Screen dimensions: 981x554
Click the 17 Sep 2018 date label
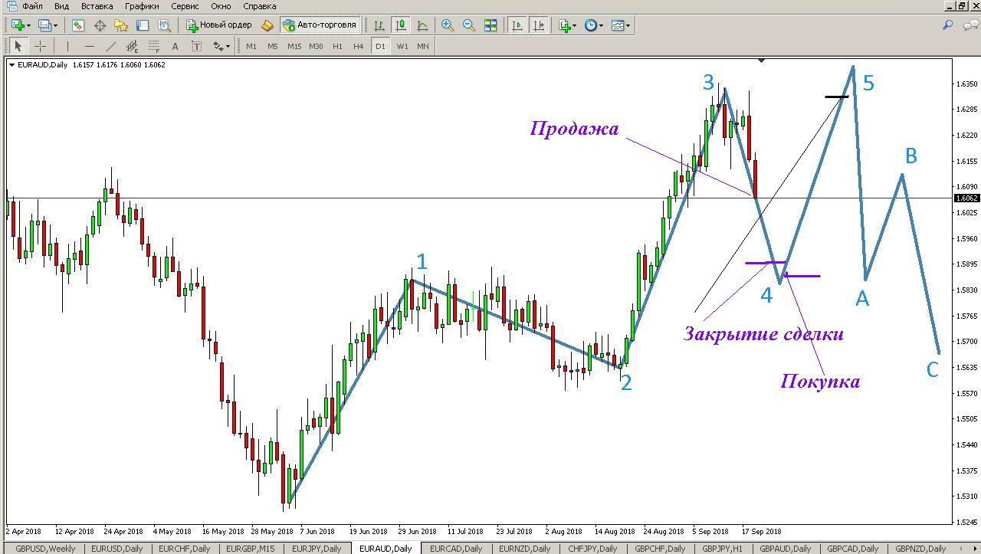tap(761, 531)
